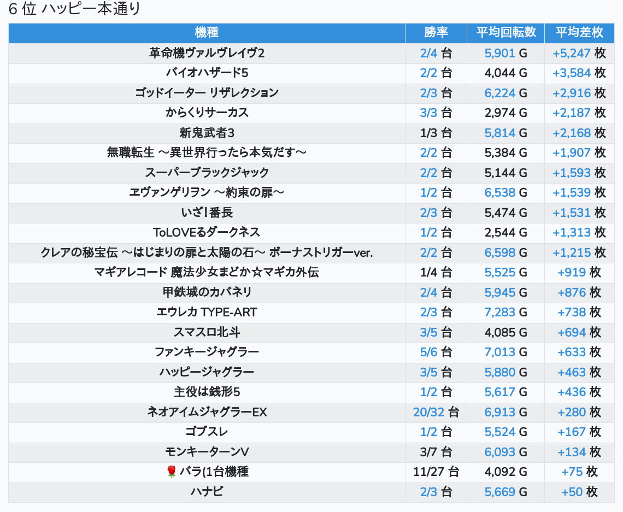Viewport: 623px width, 512px height.
Task: Open からくりサーカス machine entry
Action: tap(207, 113)
